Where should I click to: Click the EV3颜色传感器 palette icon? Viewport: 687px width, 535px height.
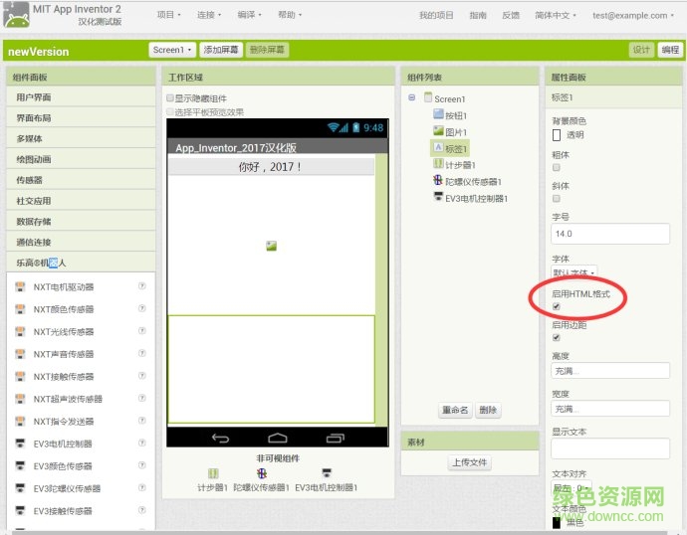tap(20, 465)
